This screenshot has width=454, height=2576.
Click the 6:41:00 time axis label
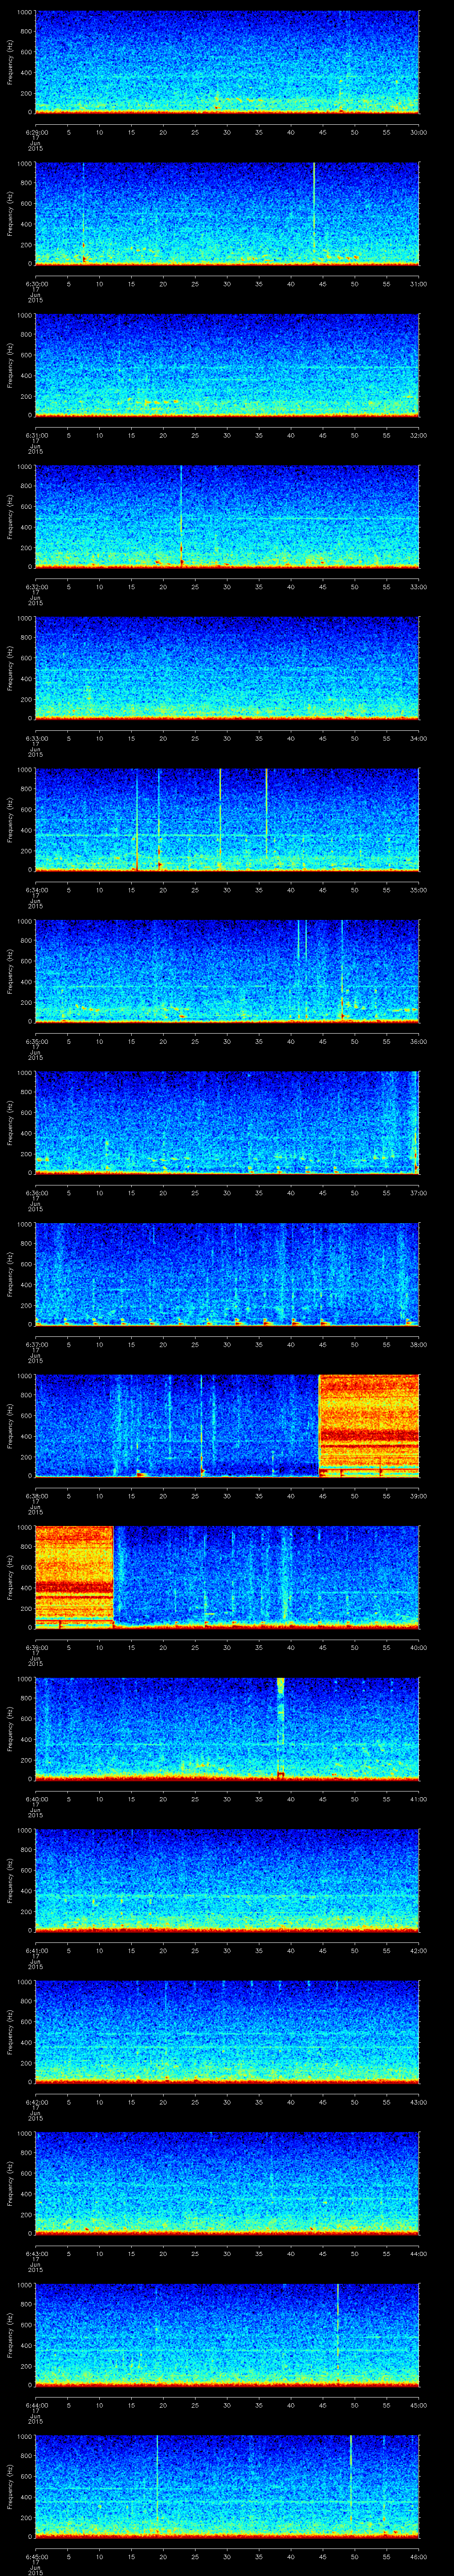pyautogui.click(x=35, y=1950)
